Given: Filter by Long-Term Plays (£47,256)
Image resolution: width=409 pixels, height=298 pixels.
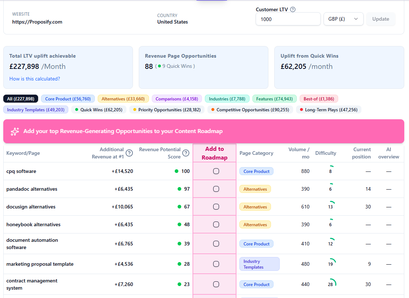Looking at the screenshot, I should 329,110.
